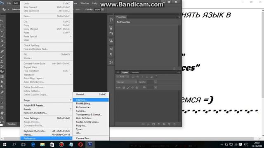Image resolution: width=264 pixels, height=148 pixels.
Task: Toggle the adjustment layers filter
Action: tap(137, 77)
